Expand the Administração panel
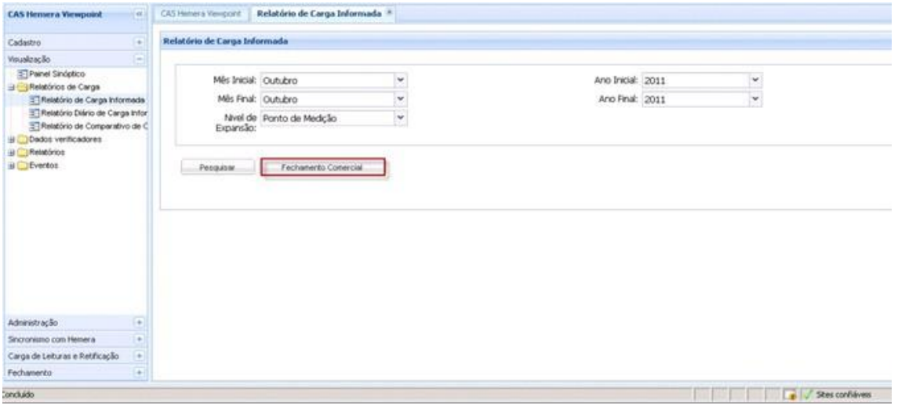This screenshot has width=898, height=409. [x=139, y=321]
